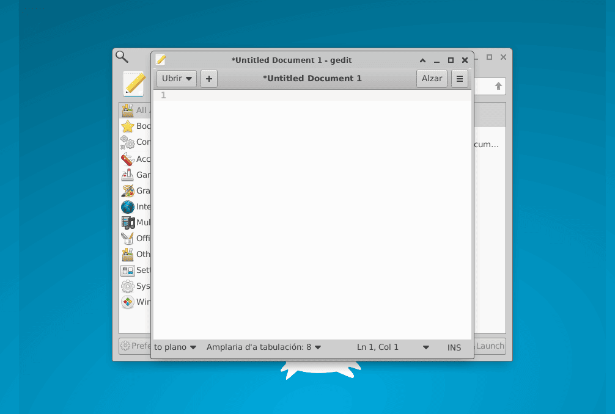The image size is (615, 414).
Task: Select the Accessories knife icon
Action: pos(127,159)
